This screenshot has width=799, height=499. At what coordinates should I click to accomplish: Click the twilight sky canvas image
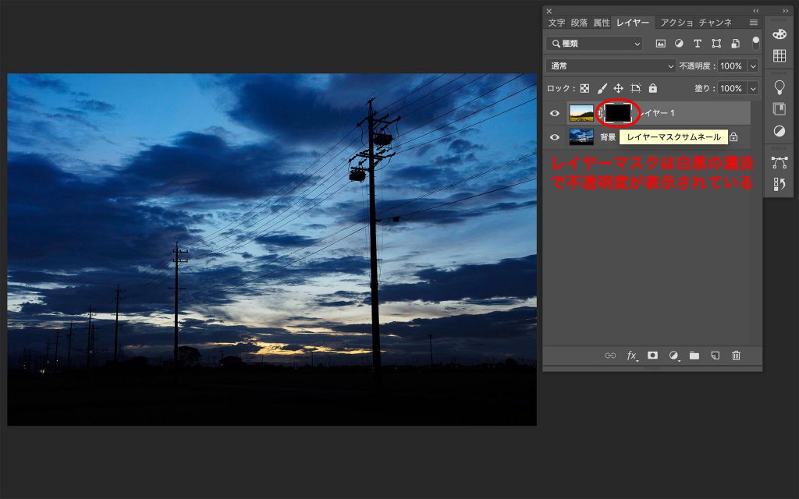point(272,249)
